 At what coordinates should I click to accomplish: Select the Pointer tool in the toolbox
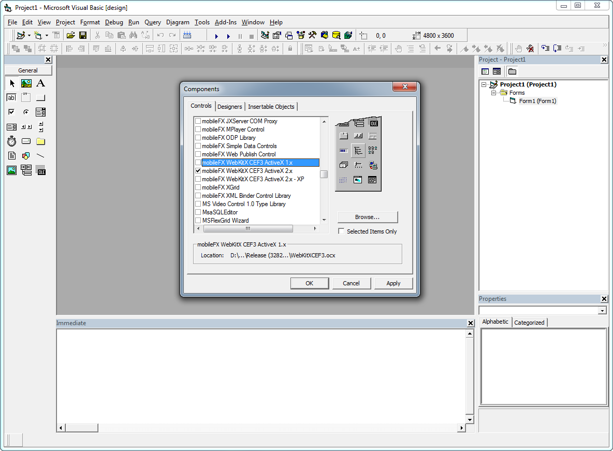12,83
